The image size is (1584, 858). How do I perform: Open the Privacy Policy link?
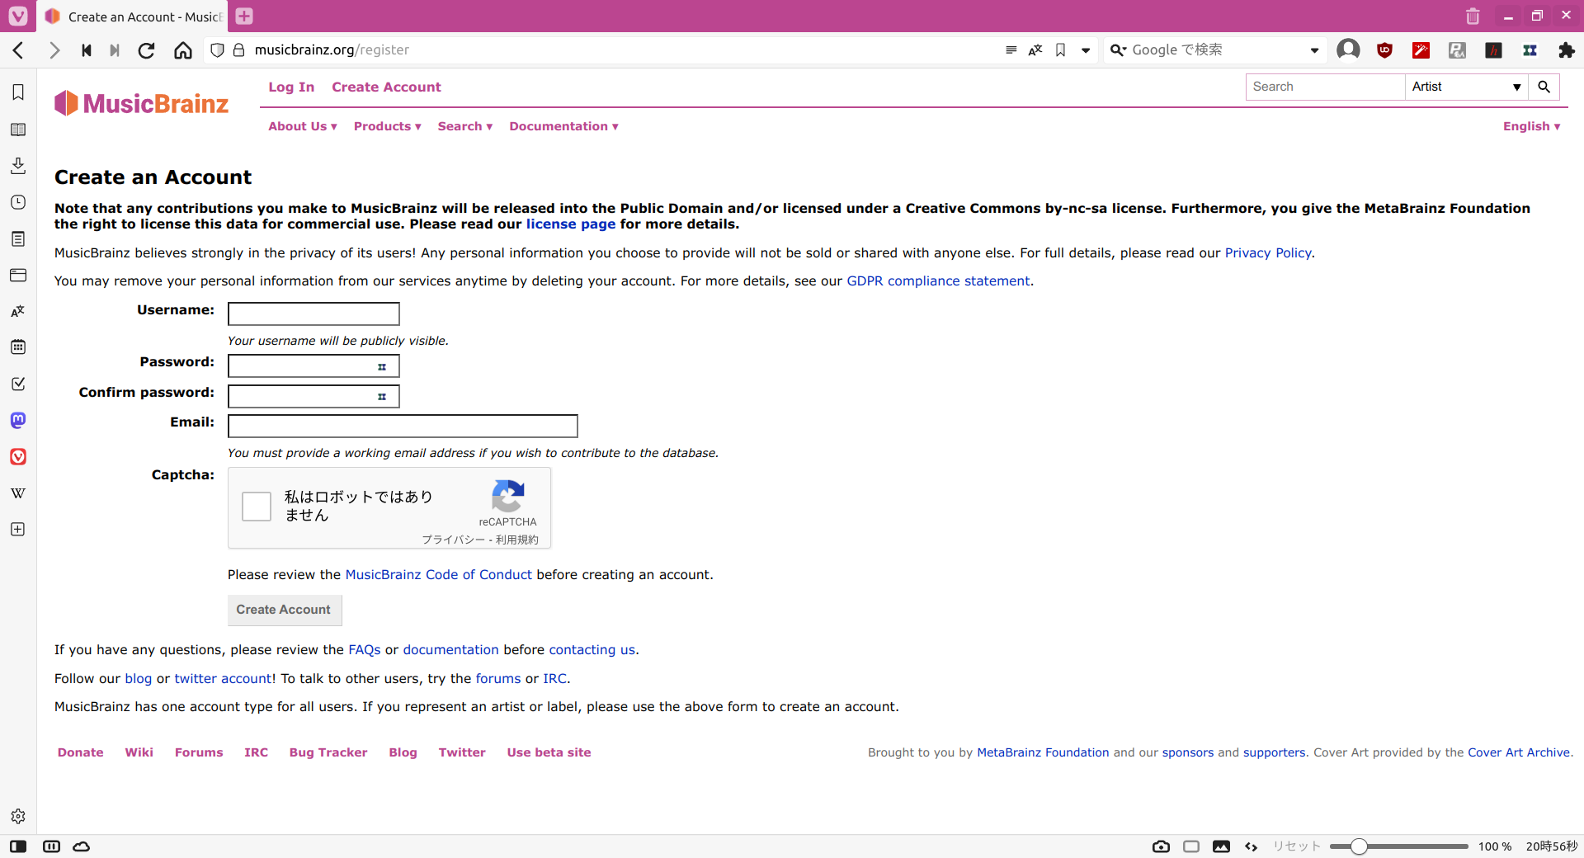coord(1268,253)
